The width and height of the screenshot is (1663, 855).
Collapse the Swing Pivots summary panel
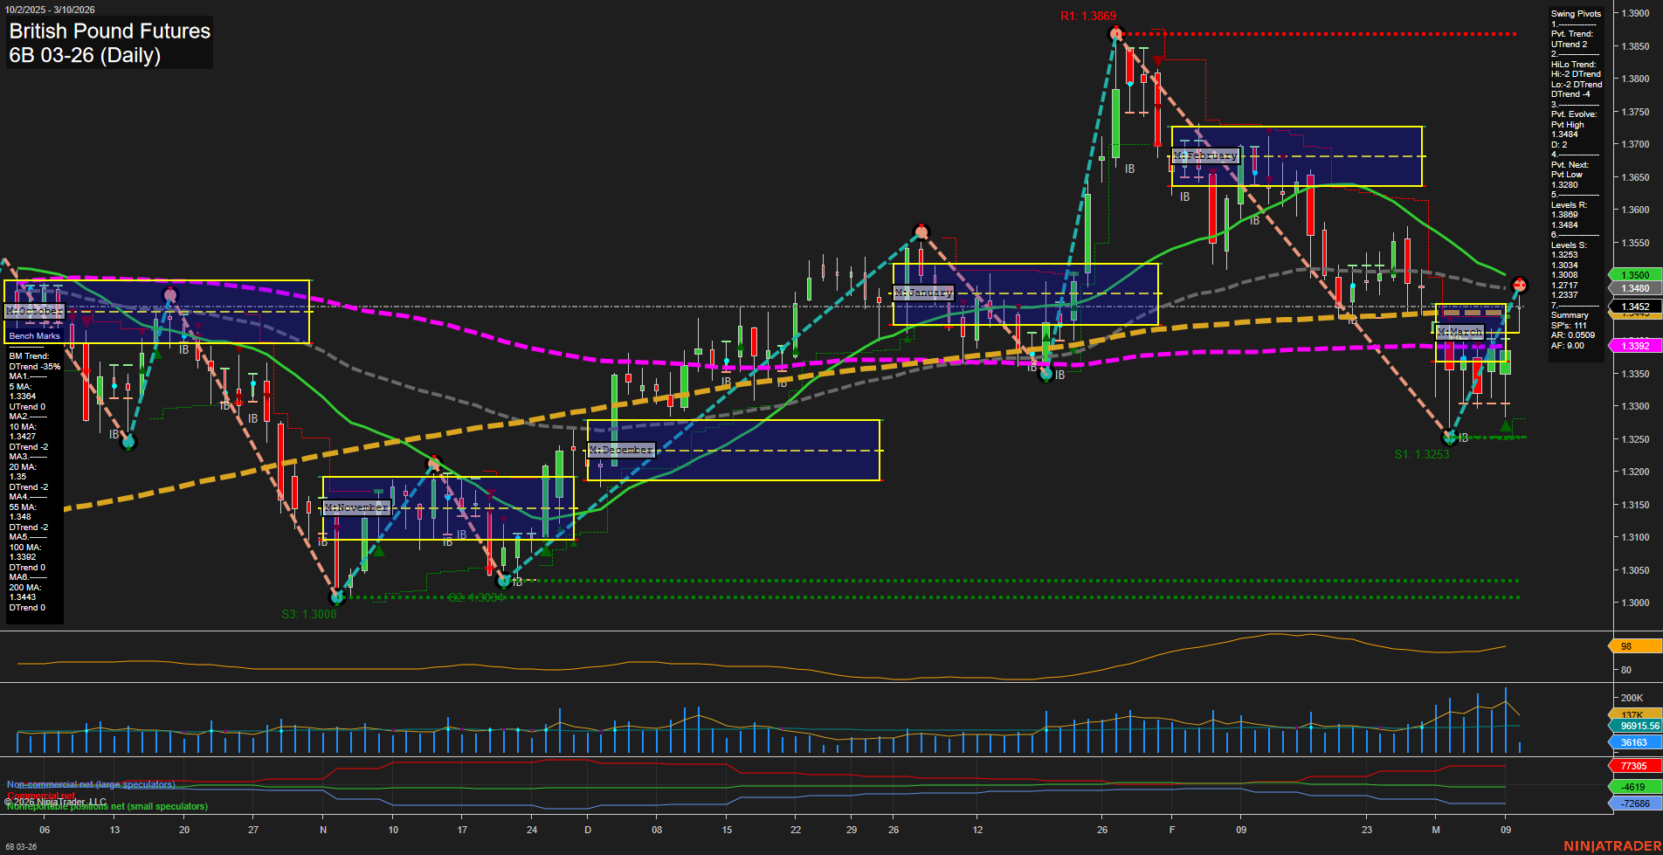click(x=1574, y=13)
